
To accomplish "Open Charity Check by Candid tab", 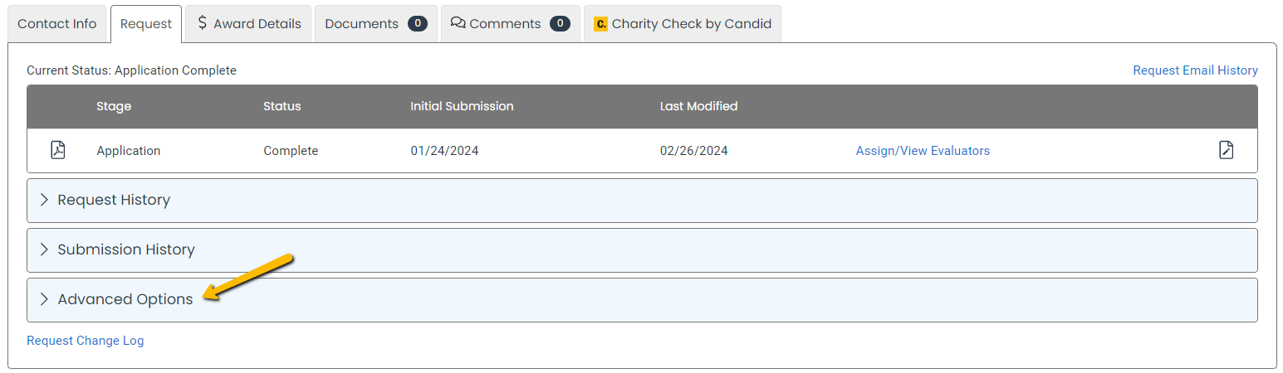I will [x=683, y=23].
